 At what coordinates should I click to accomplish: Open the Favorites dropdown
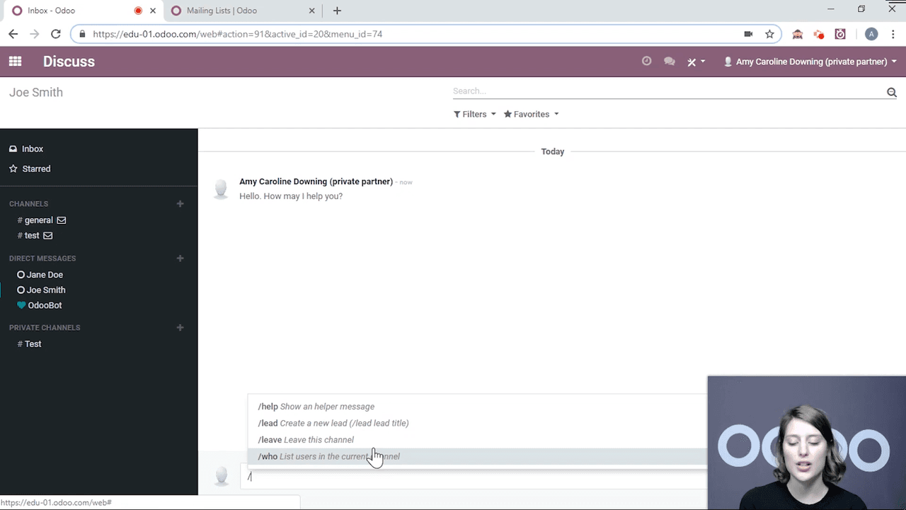(x=531, y=114)
